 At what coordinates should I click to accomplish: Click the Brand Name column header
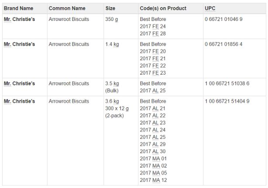tap(18, 8)
